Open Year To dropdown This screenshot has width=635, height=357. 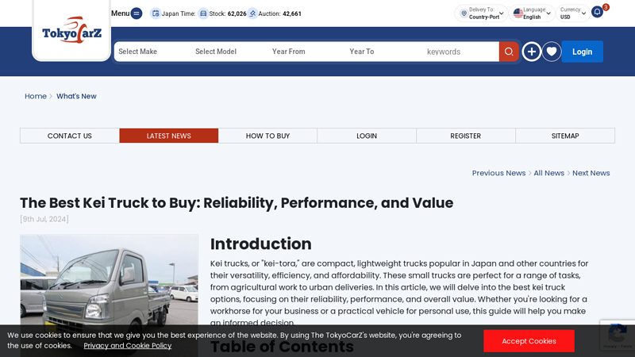point(383,52)
